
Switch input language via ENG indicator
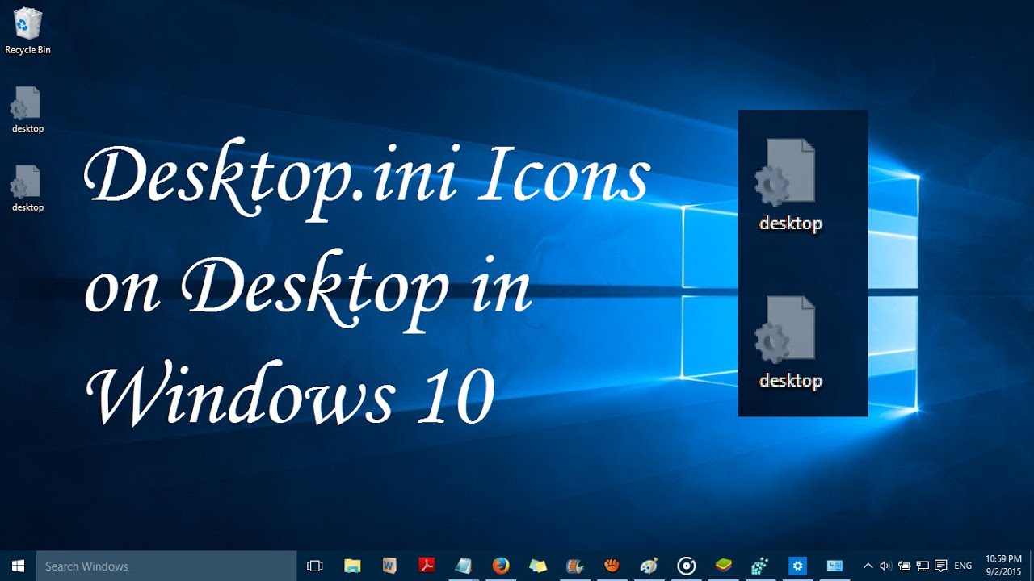(x=963, y=566)
